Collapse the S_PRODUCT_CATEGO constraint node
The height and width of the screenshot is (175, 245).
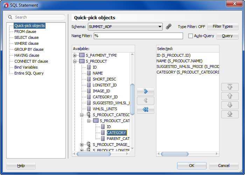82,115
